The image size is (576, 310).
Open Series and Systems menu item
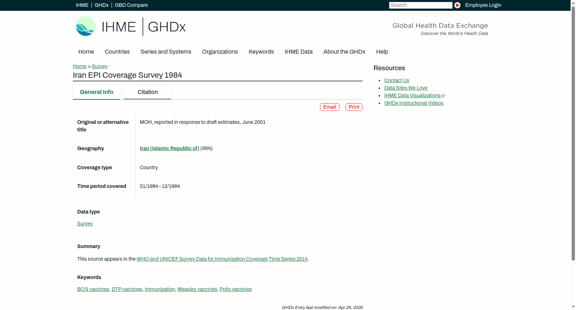click(166, 52)
